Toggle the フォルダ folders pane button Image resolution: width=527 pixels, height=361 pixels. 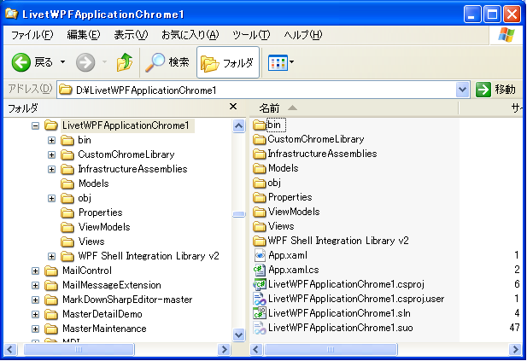click(227, 62)
